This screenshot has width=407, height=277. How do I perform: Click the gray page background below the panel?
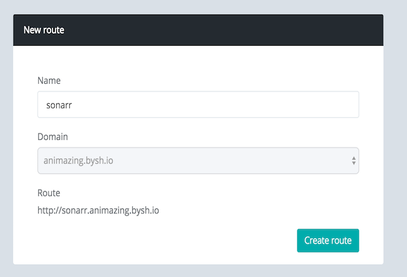(198, 271)
